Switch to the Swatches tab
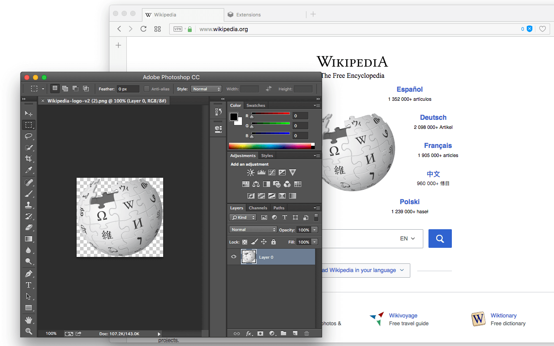 click(x=256, y=106)
